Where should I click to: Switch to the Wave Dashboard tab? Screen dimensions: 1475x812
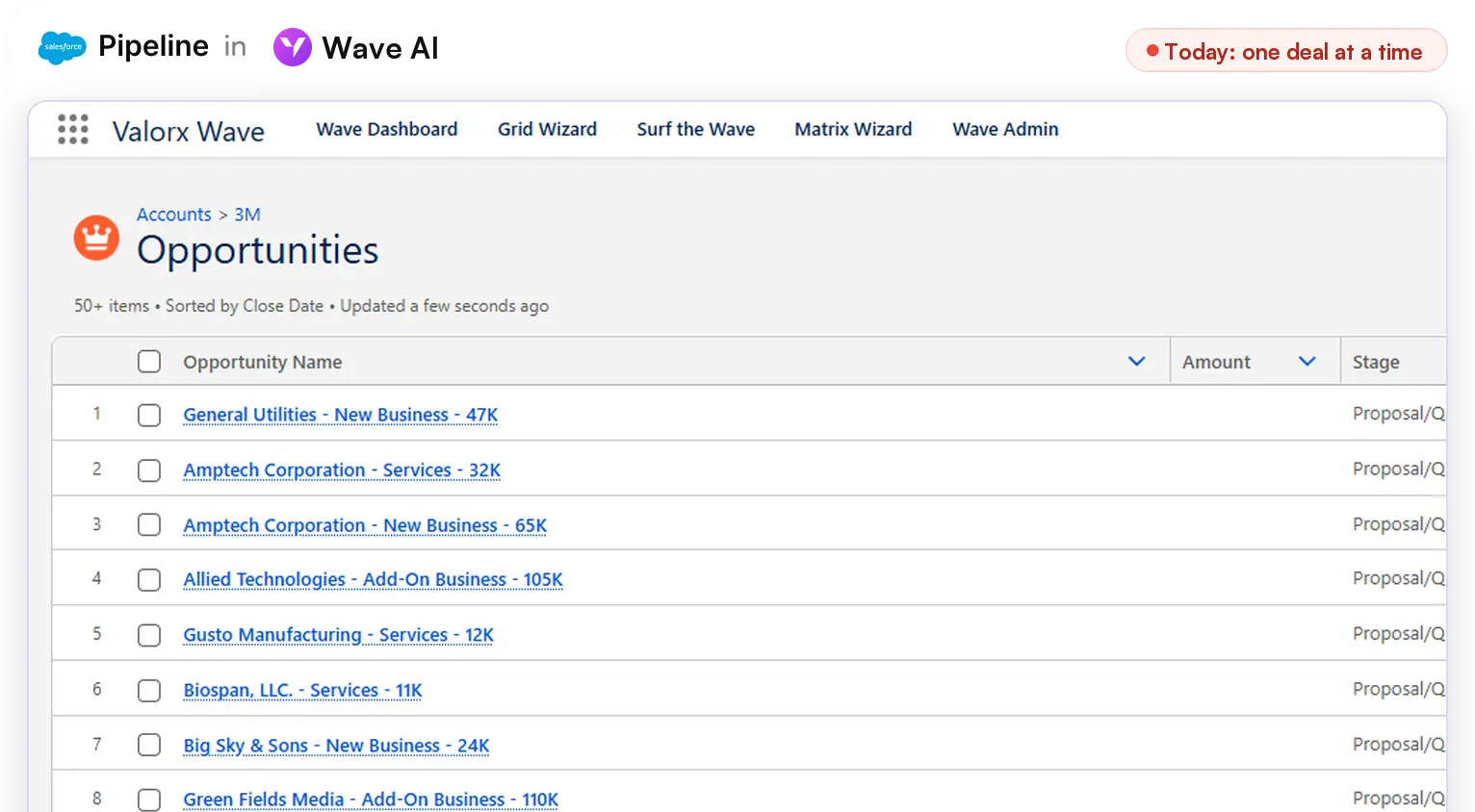click(387, 129)
